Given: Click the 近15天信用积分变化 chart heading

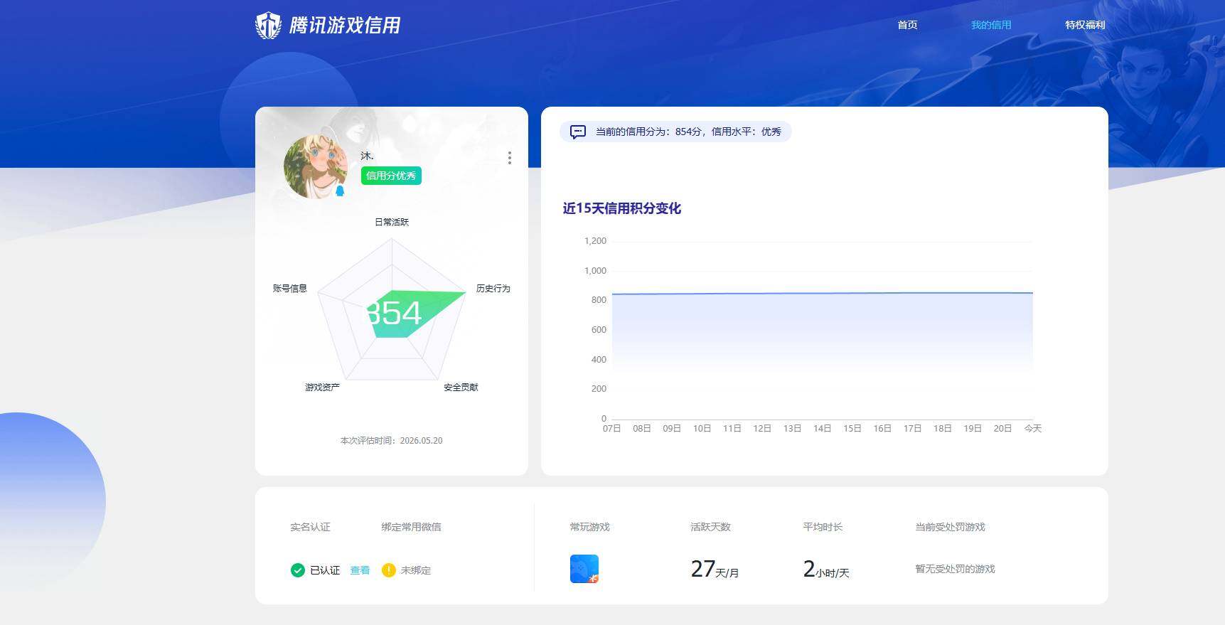Looking at the screenshot, I should (622, 208).
